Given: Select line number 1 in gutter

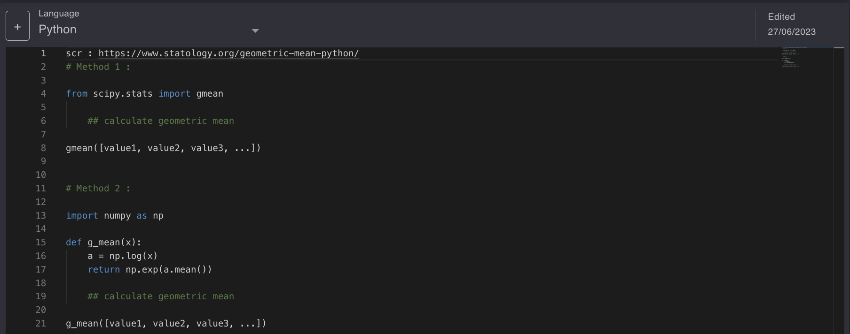Looking at the screenshot, I should [43, 53].
